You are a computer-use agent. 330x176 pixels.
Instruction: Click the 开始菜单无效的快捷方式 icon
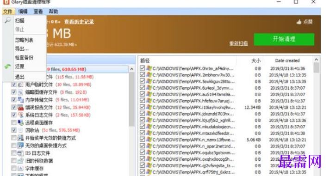(x=20, y=138)
